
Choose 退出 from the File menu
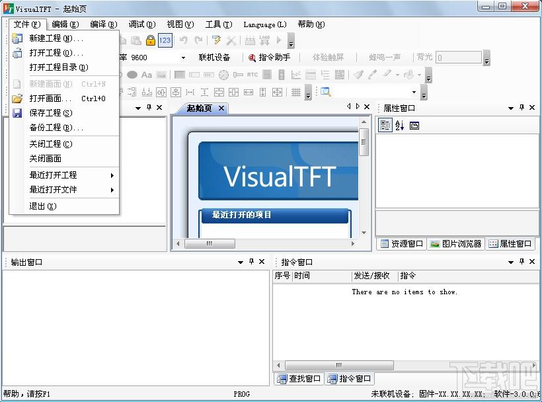[65, 206]
